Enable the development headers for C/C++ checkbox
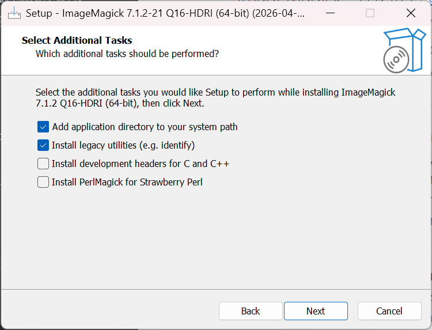This screenshot has height=330, width=432. (x=43, y=164)
